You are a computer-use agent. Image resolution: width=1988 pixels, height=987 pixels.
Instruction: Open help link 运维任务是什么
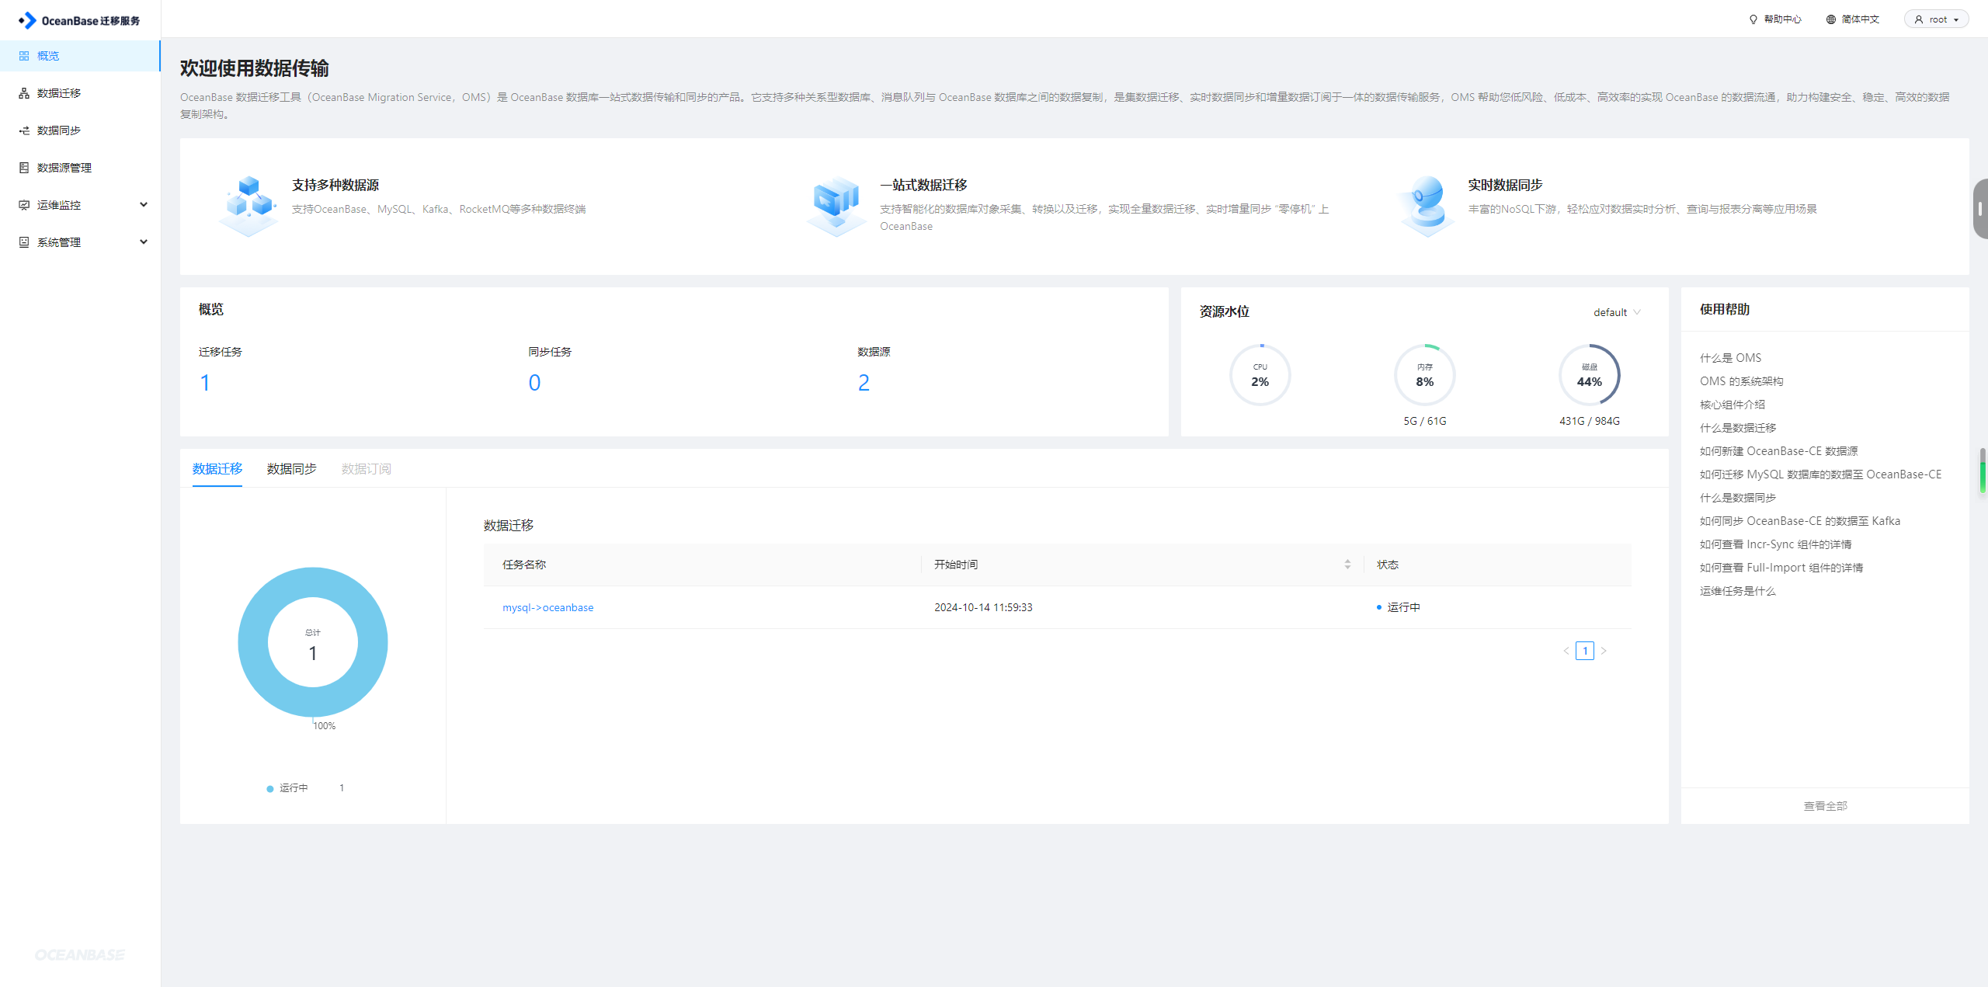1738,591
